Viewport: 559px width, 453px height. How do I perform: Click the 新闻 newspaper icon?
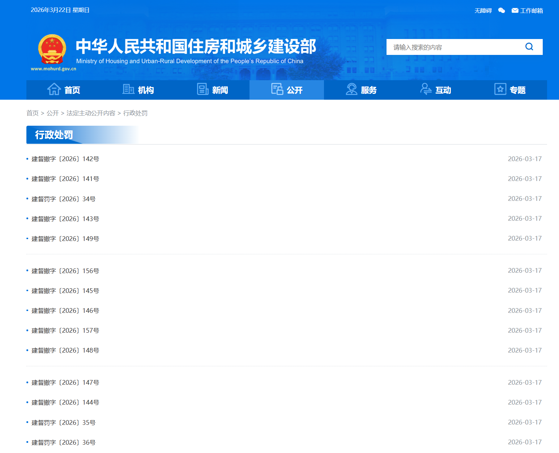coord(202,89)
